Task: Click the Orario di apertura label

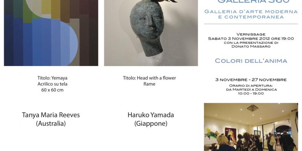Action: click(251, 86)
